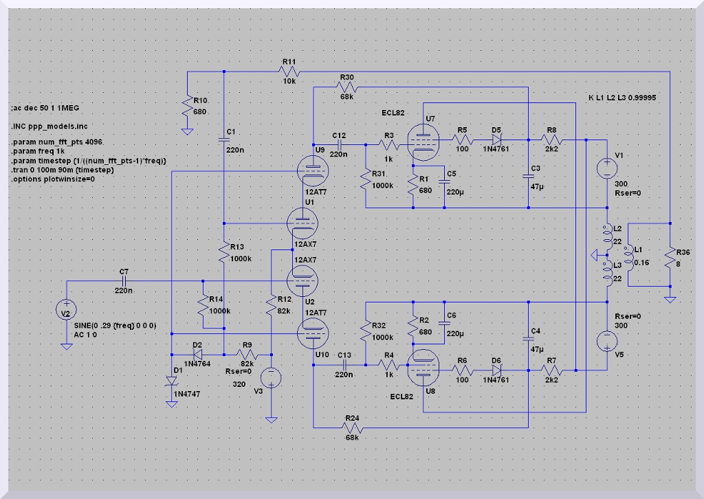Viewport: 704px width, 499px height.
Task: Click the .INC ppp_models.inc directive
Action: pyautogui.click(x=49, y=126)
